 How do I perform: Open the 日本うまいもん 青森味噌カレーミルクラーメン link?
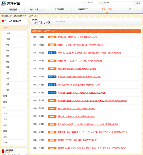(93, 132)
